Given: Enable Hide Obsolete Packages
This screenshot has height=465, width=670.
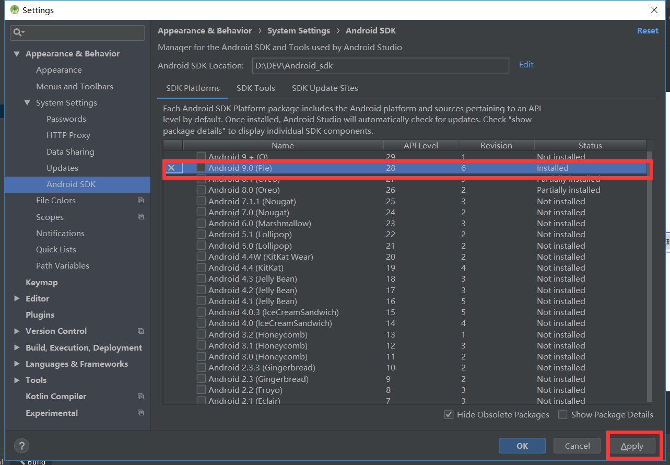Looking at the screenshot, I should pos(449,414).
